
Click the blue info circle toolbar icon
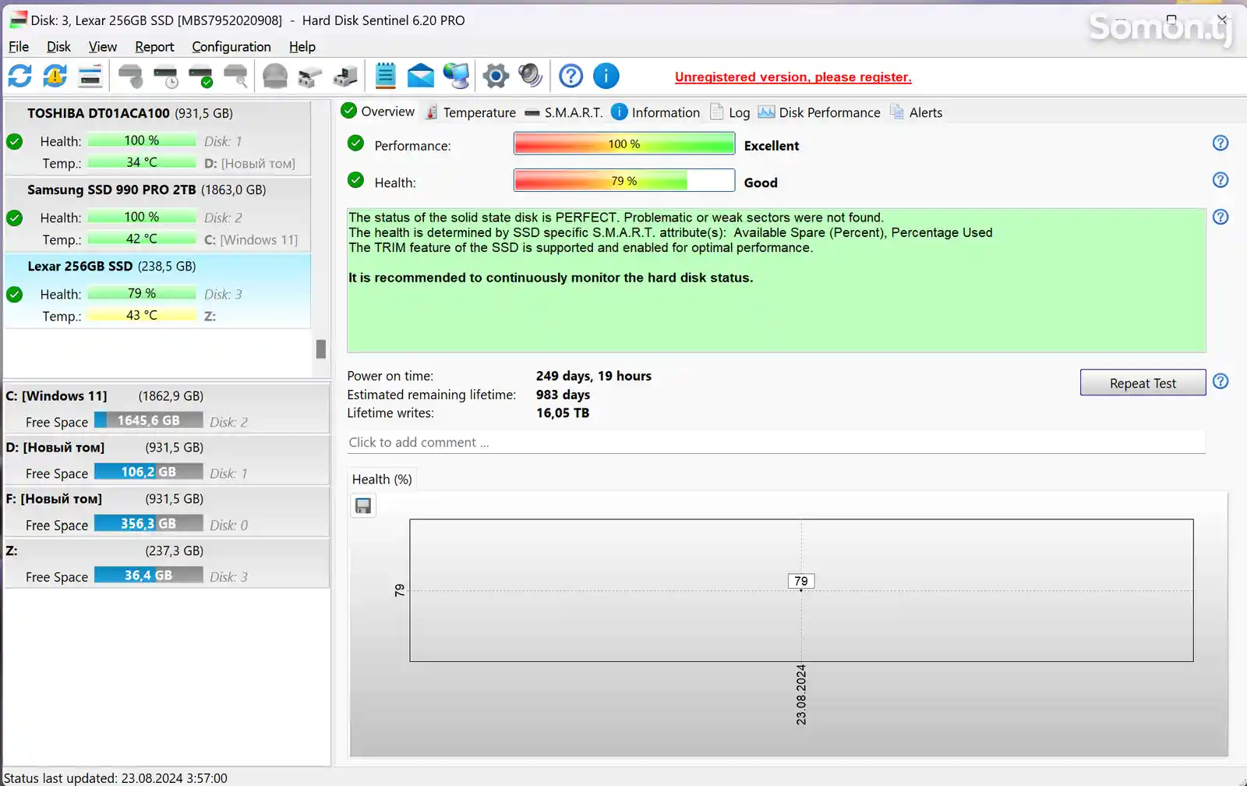pos(606,76)
